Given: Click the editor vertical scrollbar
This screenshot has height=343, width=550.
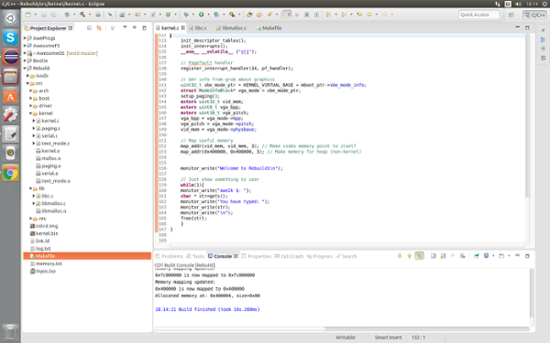Looking at the screenshot, I should (528, 138).
